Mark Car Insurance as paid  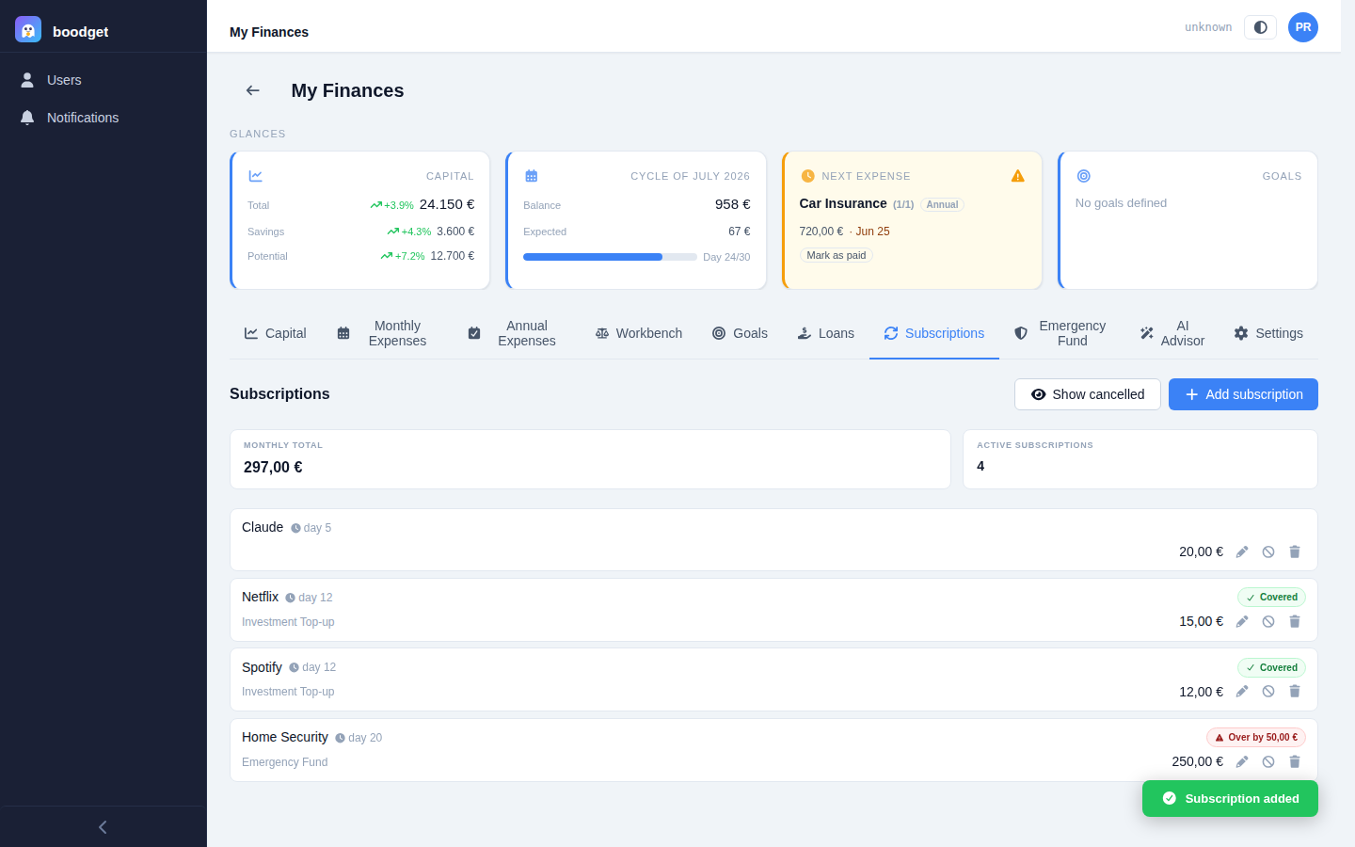(837, 255)
